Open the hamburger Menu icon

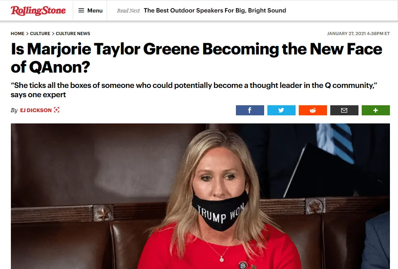(x=81, y=10)
